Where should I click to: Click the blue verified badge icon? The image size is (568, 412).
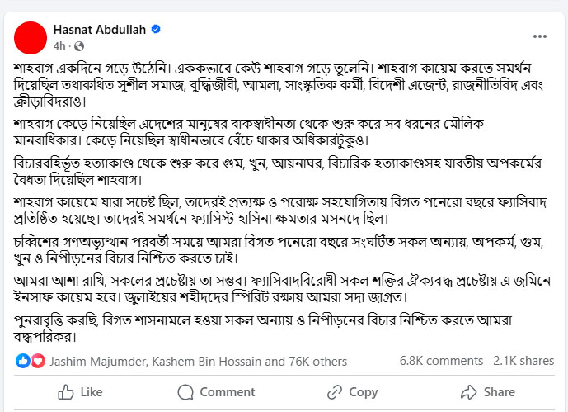coord(156,29)
